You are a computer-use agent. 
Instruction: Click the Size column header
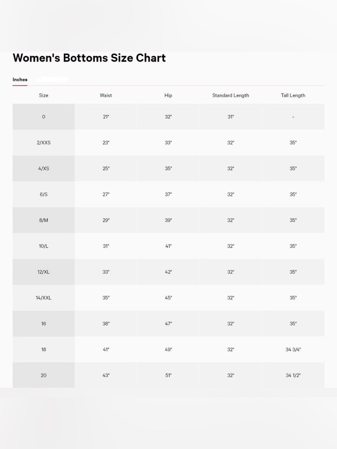[x=43, y=95]
